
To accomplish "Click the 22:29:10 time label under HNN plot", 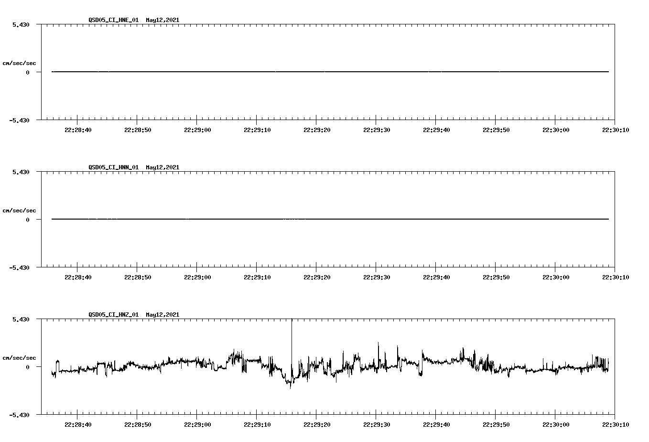I will [x=257, y=277].
